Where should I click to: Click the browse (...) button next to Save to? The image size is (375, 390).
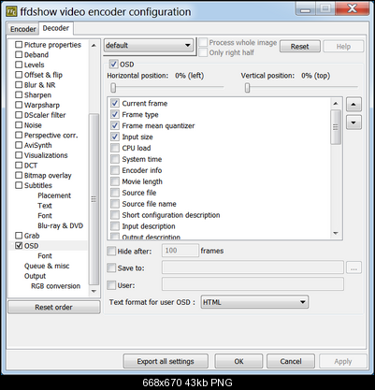click(x=353, y=268)
